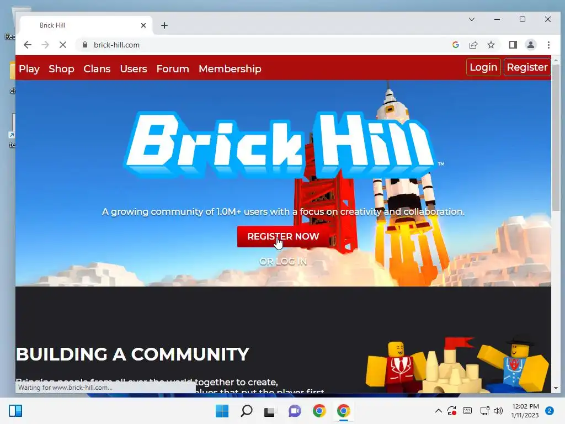Open the Membership page
This screenshot has height=424, width=565.
point(230,68)
